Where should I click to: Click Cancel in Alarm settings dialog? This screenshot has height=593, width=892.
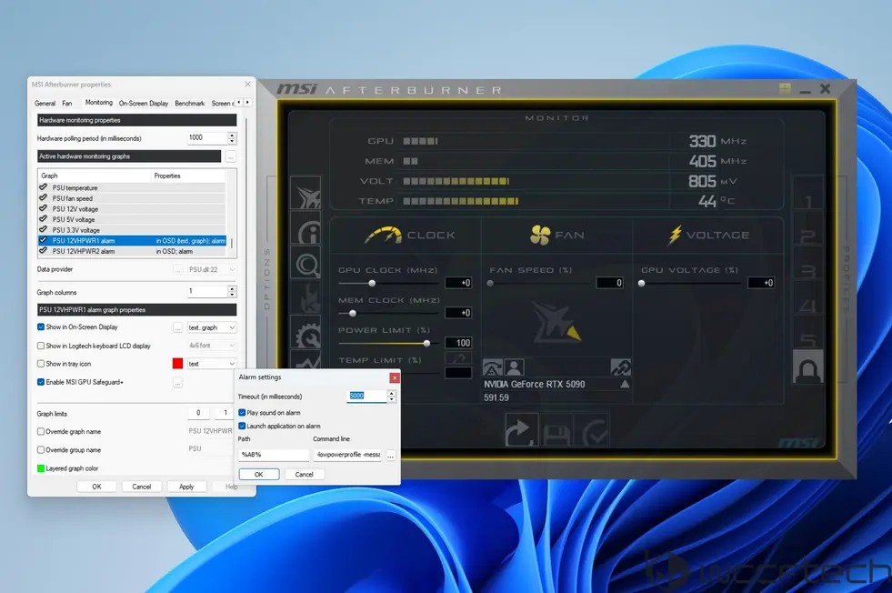click(305, 474)
